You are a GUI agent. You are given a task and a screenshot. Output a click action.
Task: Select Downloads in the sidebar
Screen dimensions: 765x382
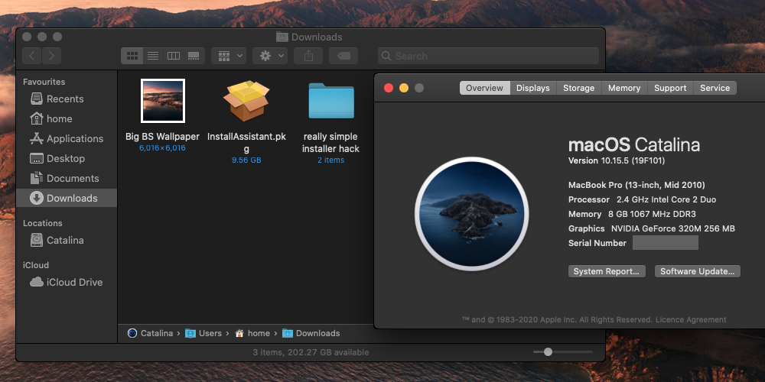tap(67, 198)
